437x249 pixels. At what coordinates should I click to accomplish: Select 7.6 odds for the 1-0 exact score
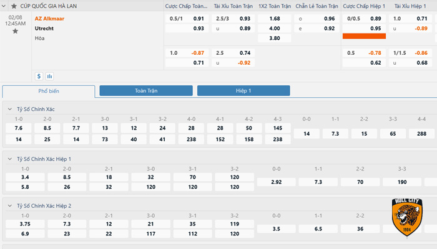19,128
